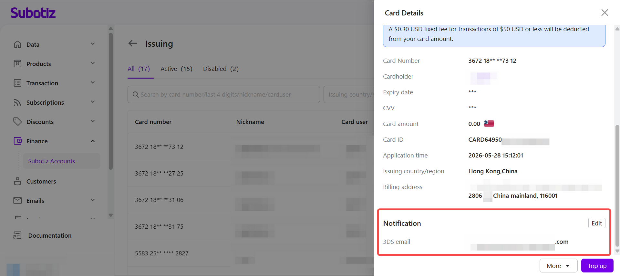Expand the Transaction menu chevron
This screenshot has height=276, width=620.
93,83
